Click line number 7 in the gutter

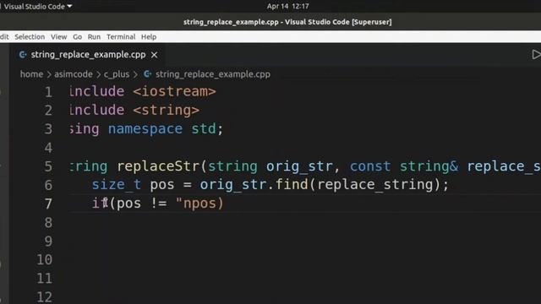48,204
